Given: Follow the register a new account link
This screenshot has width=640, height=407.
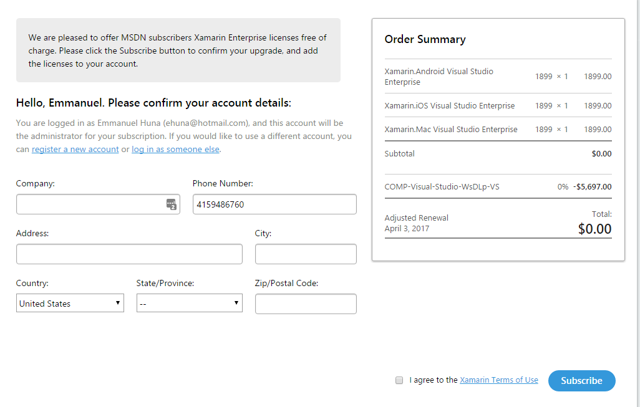Looking at the screenshot, I should tap(75, 150).
